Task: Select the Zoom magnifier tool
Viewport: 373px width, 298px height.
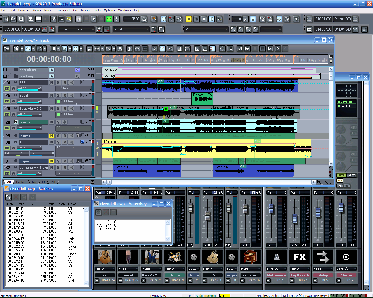Action: click(108, 49)
